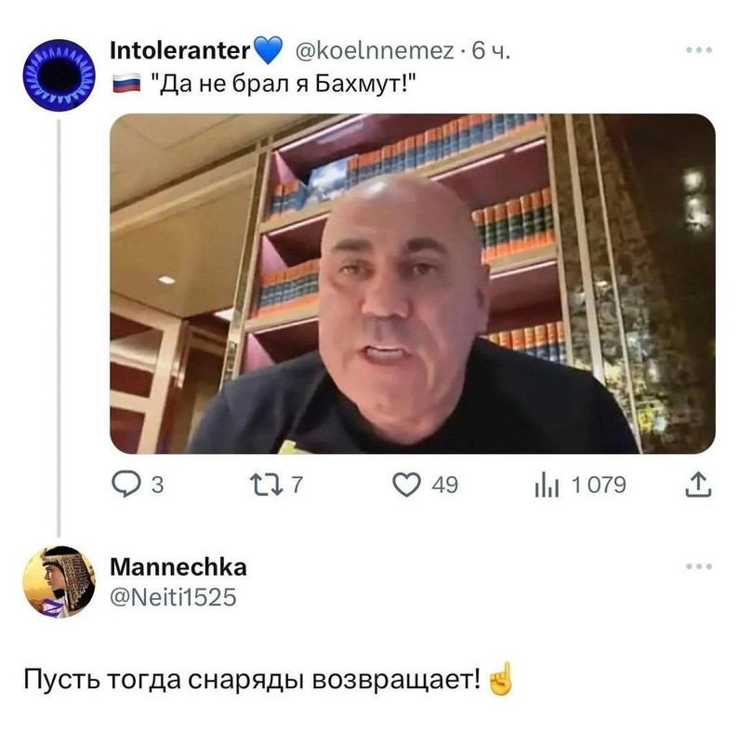The height and width of the screenshot is (744, 739).
Task: Open the Mannechka display name
Action: pos(178,566)
